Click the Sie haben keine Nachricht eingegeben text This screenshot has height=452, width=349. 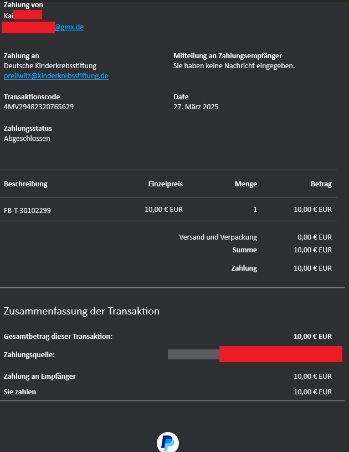234,66
